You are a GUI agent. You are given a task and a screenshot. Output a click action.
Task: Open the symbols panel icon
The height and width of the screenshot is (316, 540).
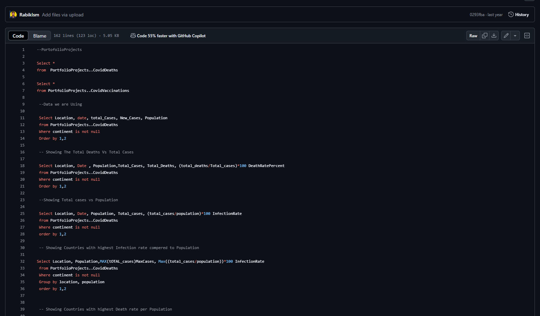tap(527, 36)
